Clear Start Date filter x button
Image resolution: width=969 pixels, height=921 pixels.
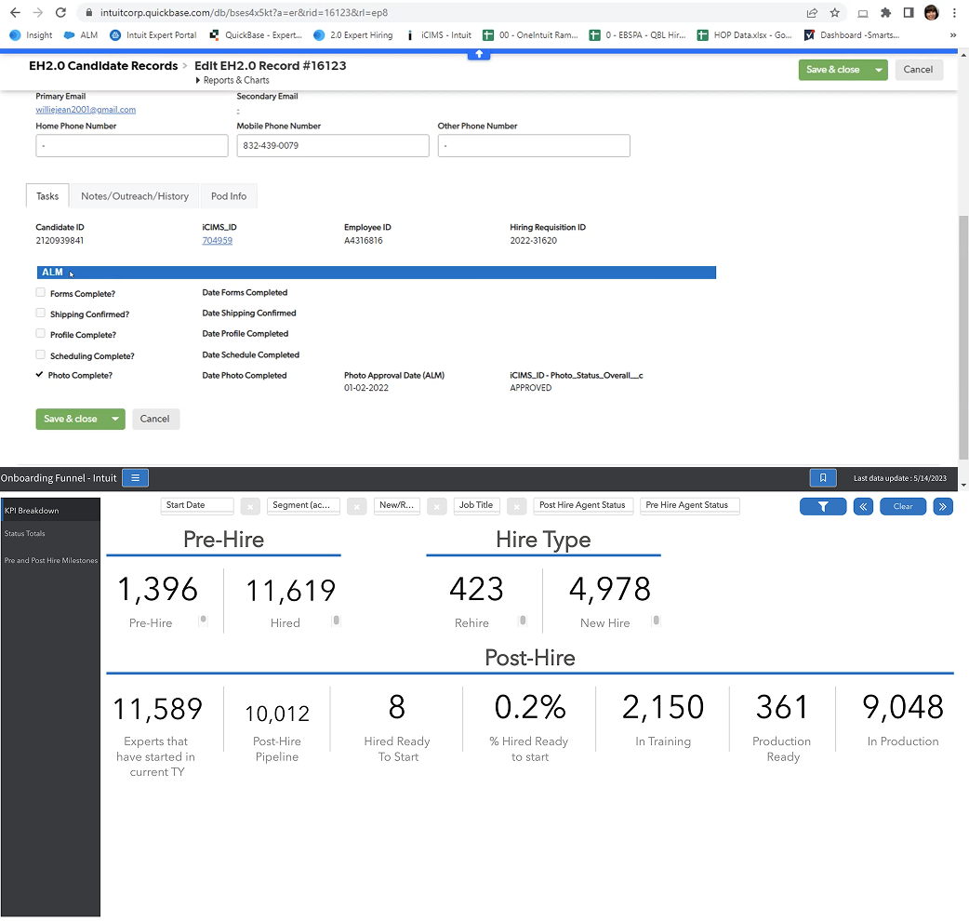250,507
